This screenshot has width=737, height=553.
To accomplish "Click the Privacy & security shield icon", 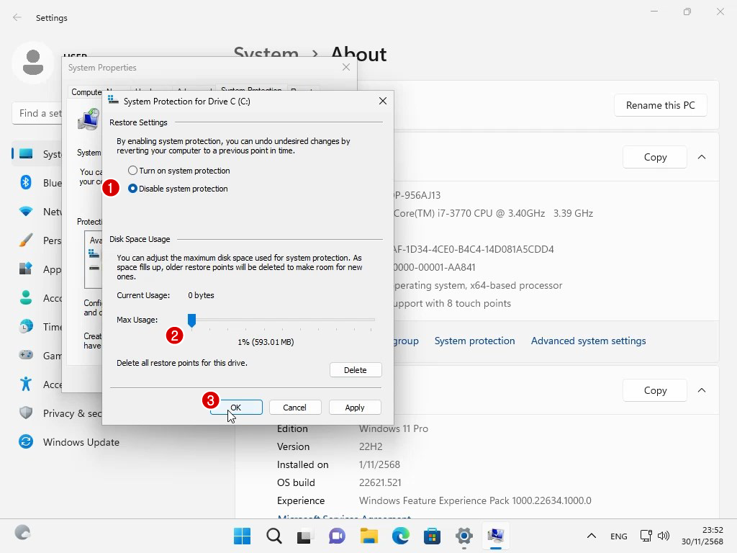I will 26,413.
